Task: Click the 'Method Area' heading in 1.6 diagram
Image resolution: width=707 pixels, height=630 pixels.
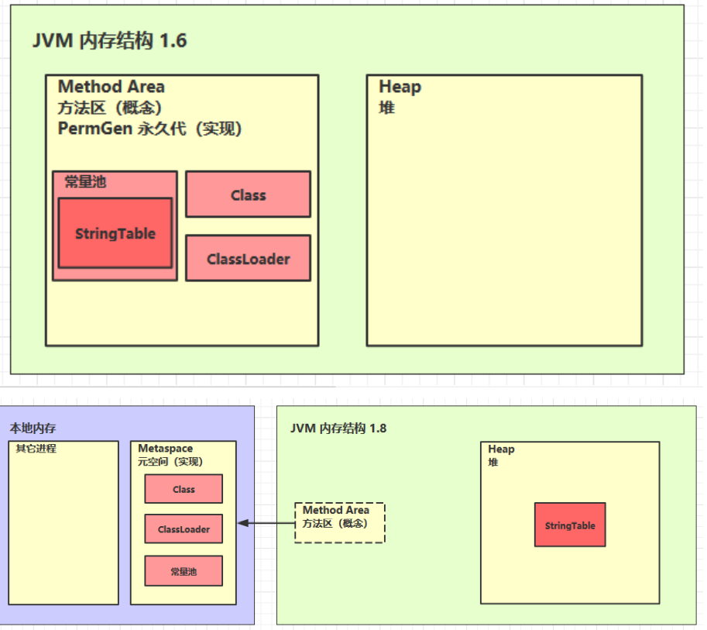Action: coord(112,86)
